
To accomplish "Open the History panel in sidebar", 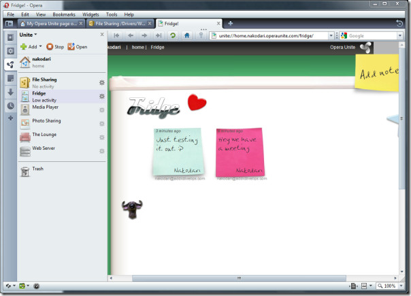I will click(x=10, y=105).
